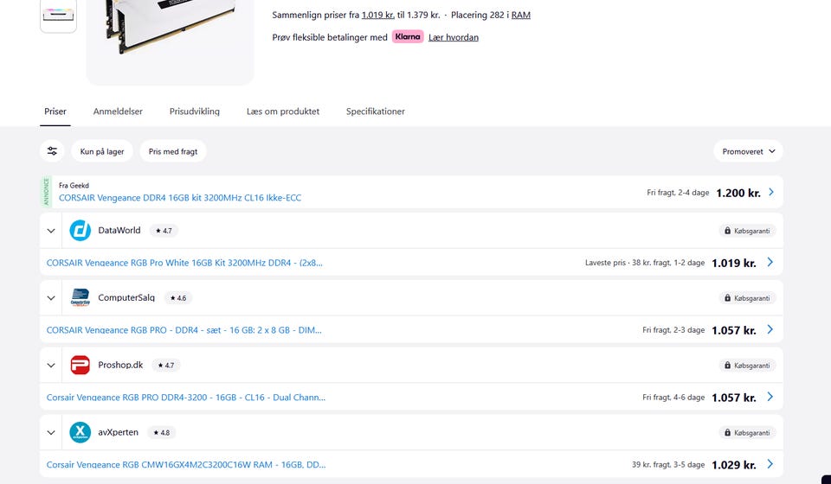Expand the DataWorld offer row
This screenshot has height=484, width=831.
point(51,231)
